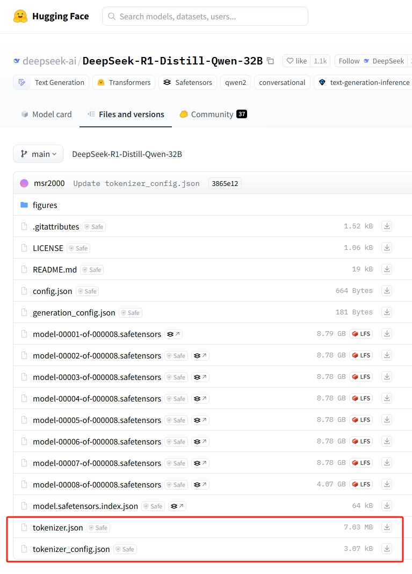Download model-00008-of-000008.safetensors
The image size is (412, 574).
point(387,484)
